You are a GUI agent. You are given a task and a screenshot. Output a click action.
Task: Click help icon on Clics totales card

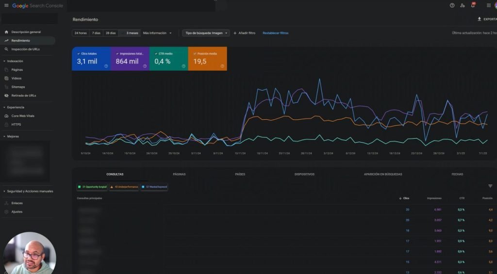click(x=106, y=66)
